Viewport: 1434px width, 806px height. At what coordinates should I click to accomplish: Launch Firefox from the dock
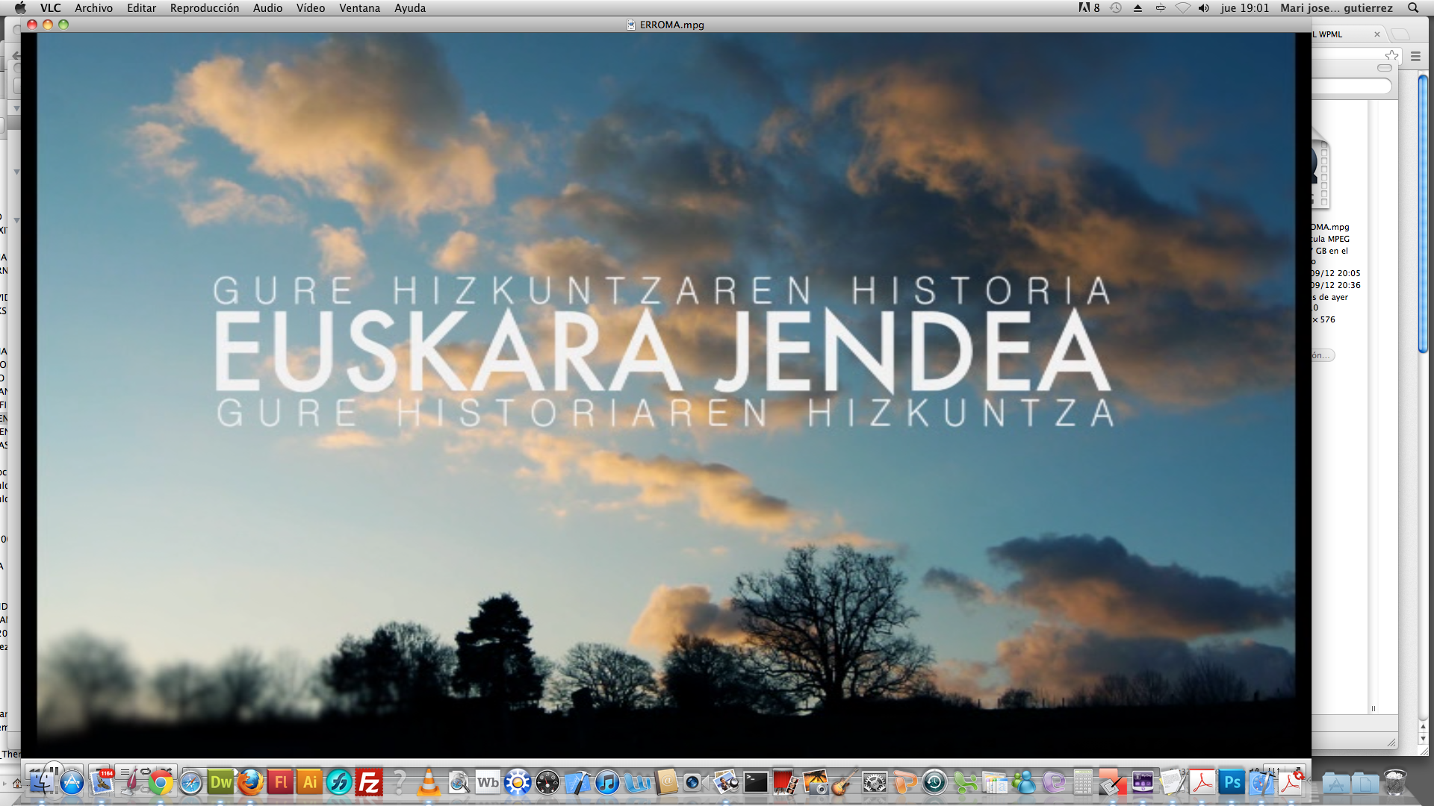point(250,782)
